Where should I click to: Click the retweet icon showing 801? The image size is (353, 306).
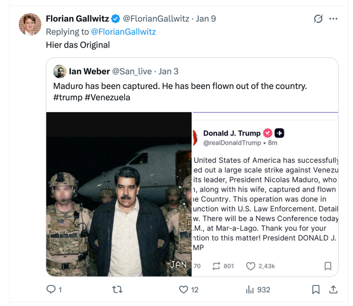(216, 266)
